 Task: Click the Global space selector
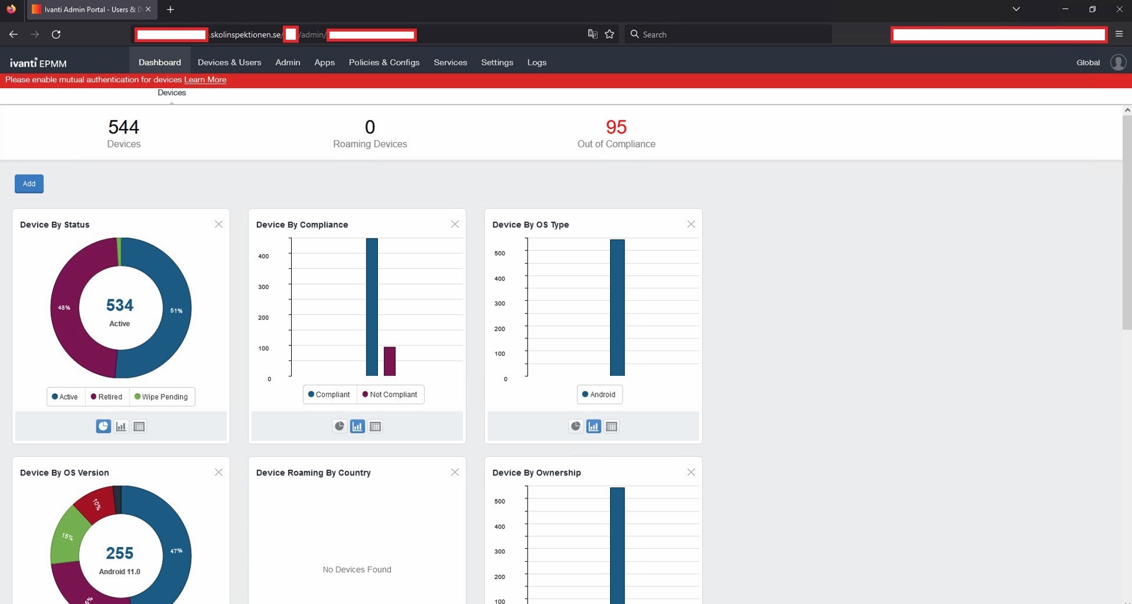point(1088,63)
